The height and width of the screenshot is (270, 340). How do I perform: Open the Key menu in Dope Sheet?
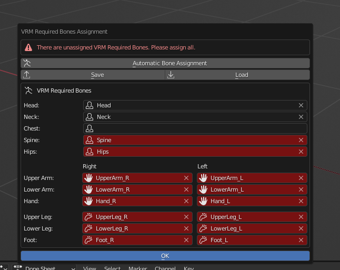(x=188, y=268)
